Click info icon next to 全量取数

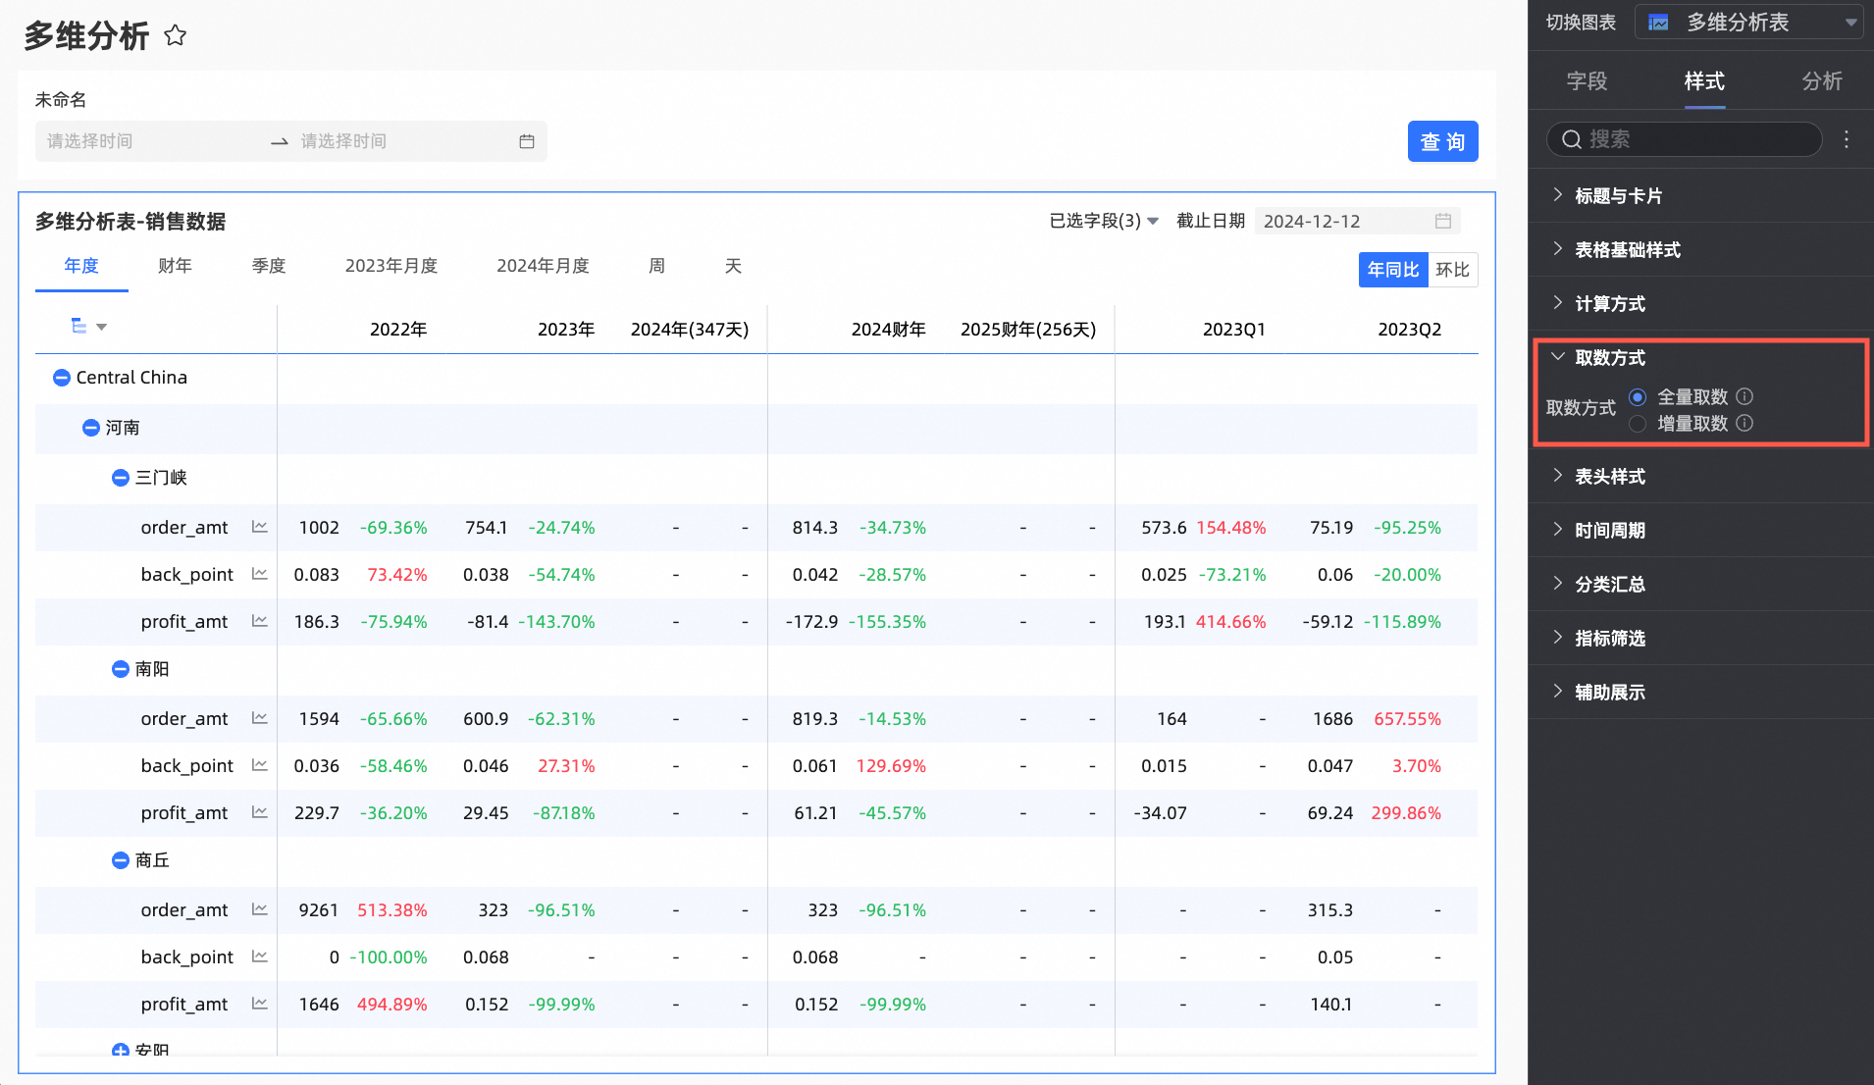point(1744,396)
